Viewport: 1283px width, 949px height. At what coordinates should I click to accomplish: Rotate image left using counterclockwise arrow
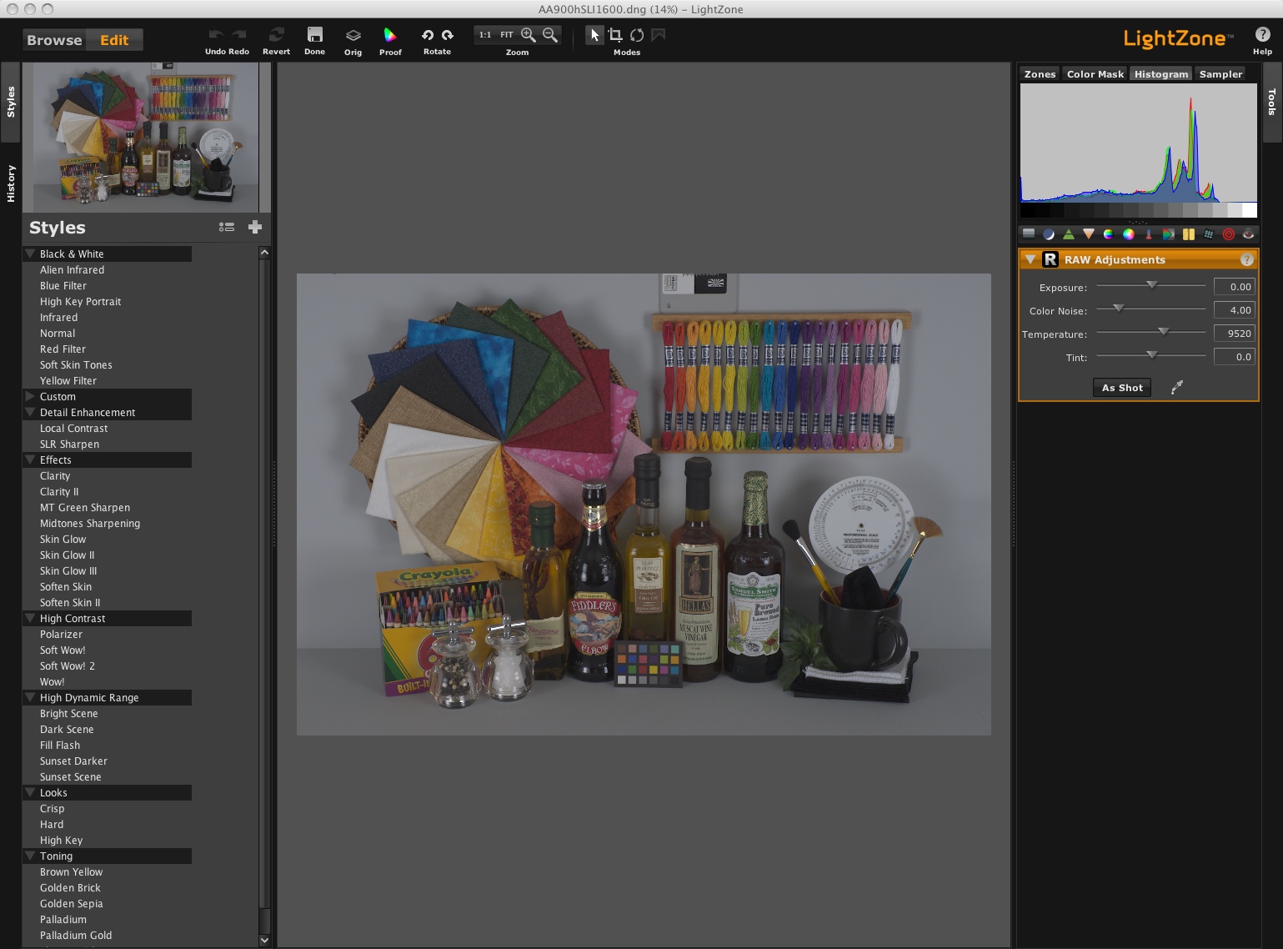pyautogui.click(x=428, y=35)
